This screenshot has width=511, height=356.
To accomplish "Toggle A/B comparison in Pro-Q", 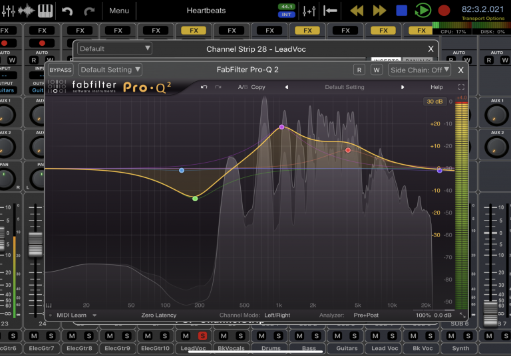I will [x=242, y=87].
